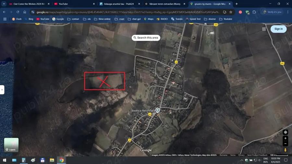Open the volume control in system tray
This screenshot has height=164, width=292.
[x=260, y=160]
